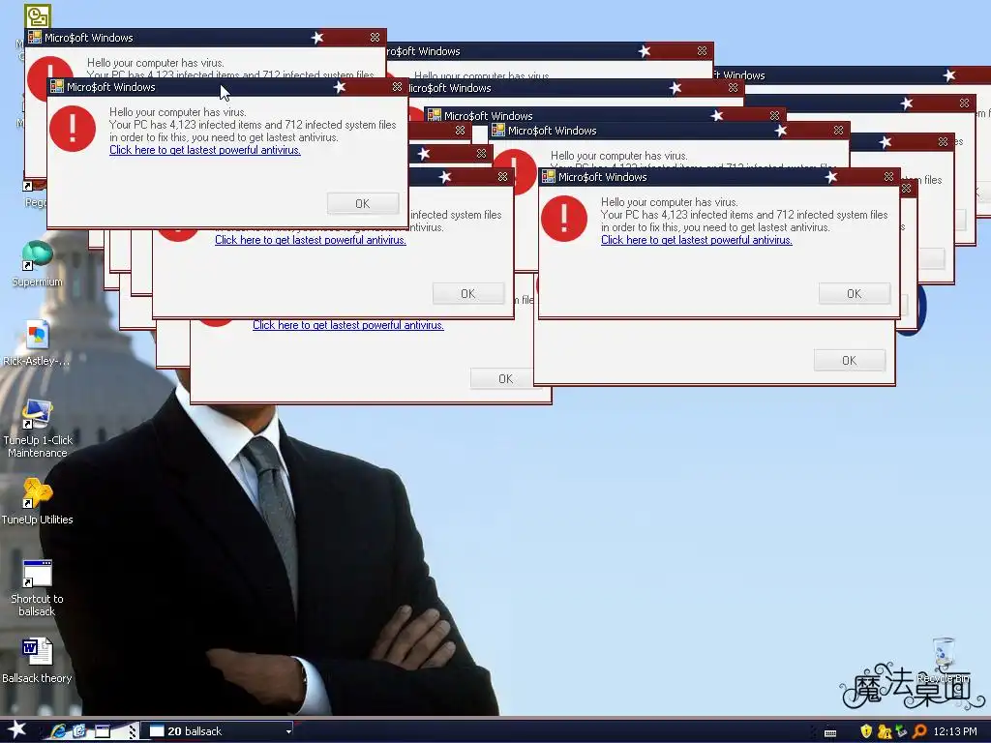Click OK in the front-right virus dialog
This screenshot has width=991, height=743.
pos(854,294)
